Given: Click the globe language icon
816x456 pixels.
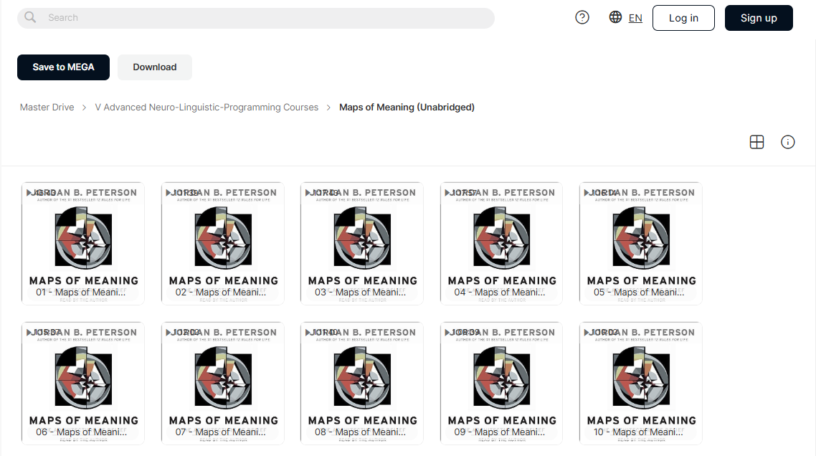Looking at the screenshot, I should coord(615,17).
